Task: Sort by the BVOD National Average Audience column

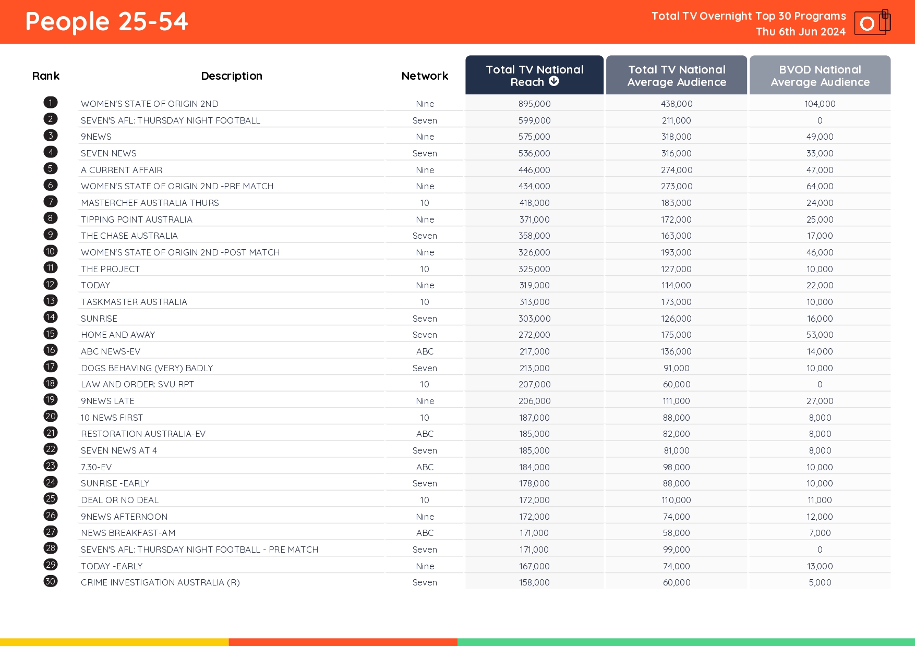Action: (x=820, y=75)
